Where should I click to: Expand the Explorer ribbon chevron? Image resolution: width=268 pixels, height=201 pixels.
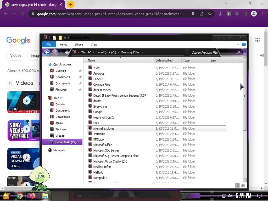pyautogui.click(x=238, y=44)
